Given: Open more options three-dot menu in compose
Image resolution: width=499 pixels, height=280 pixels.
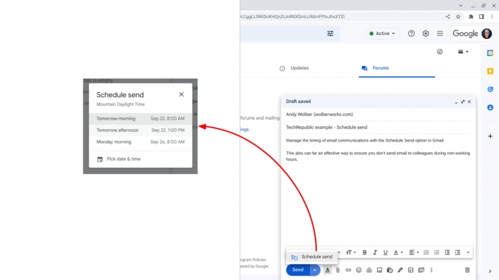Looking at the screenshot, I should tap(432, 270).
